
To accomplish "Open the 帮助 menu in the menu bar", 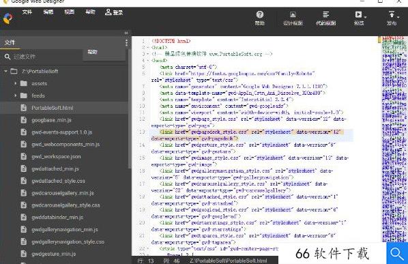I will 90,12.
